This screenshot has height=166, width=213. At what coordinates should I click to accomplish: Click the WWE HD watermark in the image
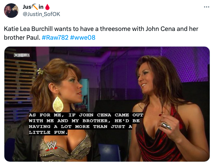click(x=22, y=55)
